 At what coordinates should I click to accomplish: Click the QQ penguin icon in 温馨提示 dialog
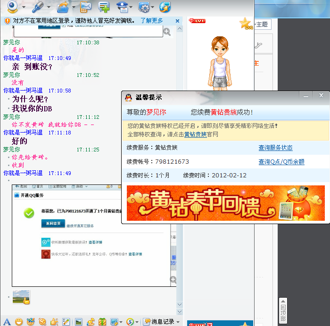(128, 98)
